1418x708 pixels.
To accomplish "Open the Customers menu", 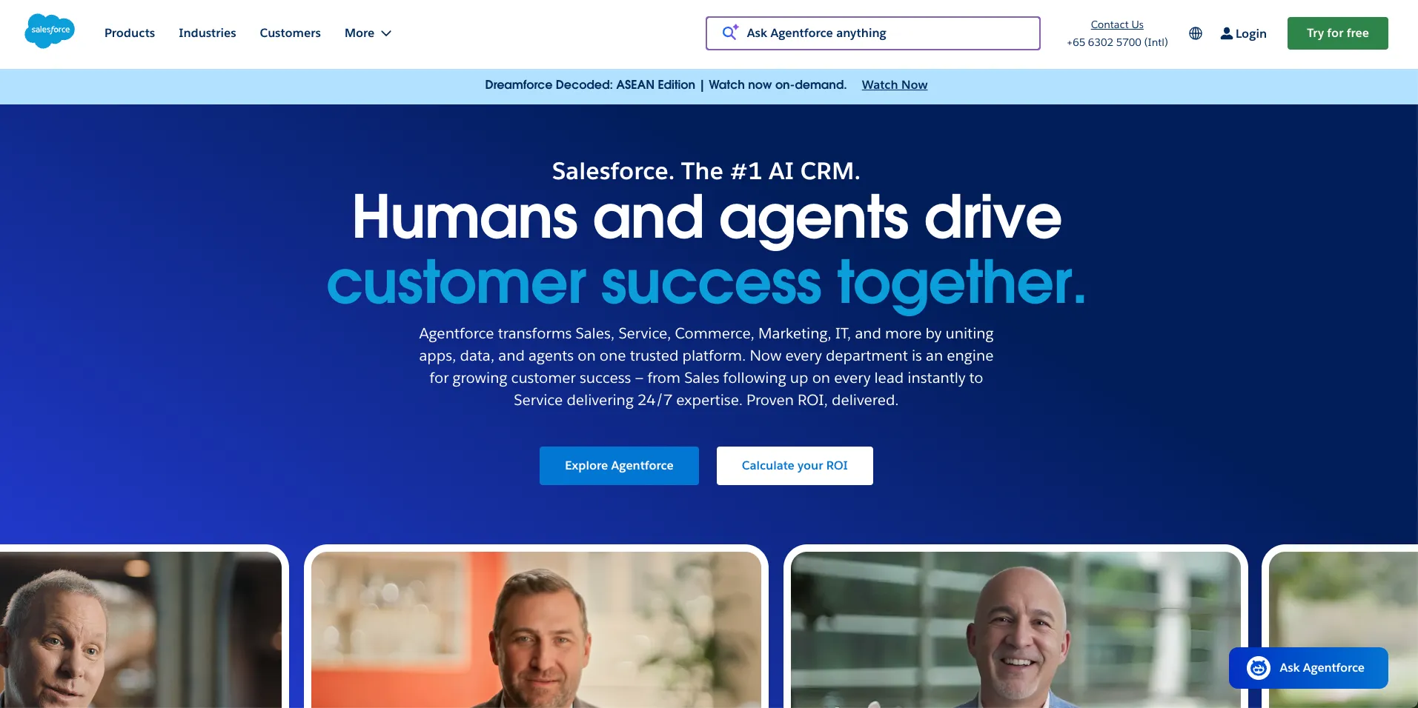I will click(x=291, y=33).
